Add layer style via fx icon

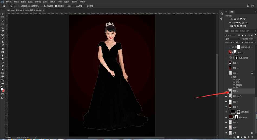(234, 137)
